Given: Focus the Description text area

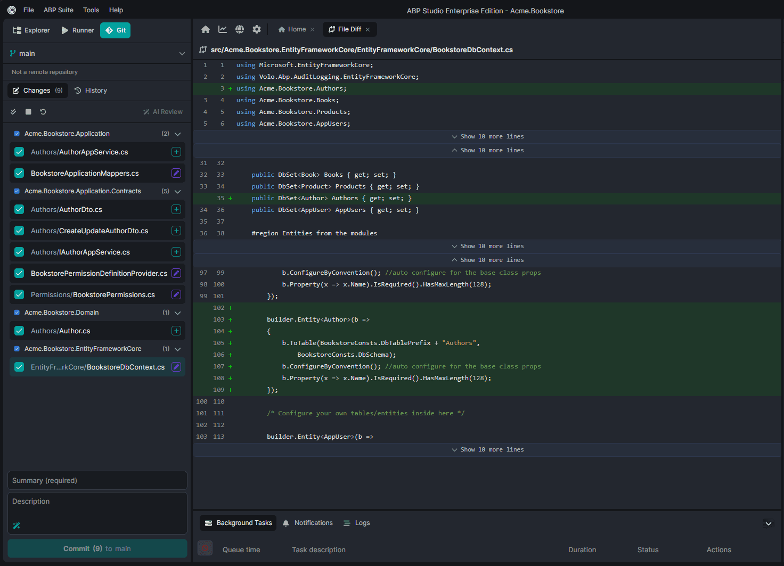Looking at the screenshot, I should click(x=97, y=513).
